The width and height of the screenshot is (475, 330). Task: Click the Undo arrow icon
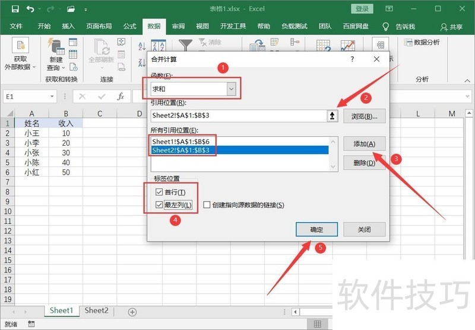[x=30, y=9]
